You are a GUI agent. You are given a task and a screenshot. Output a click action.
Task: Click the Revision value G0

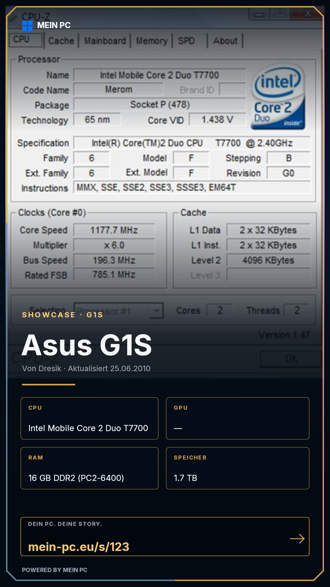(x=288, y=173)
